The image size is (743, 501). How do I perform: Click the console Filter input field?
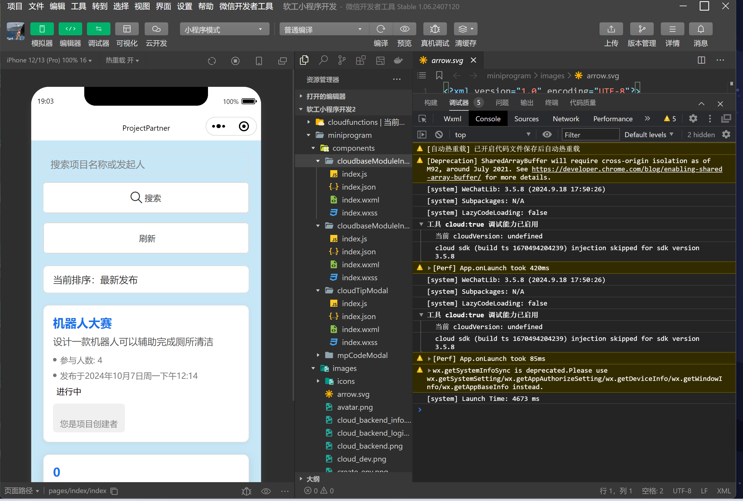[x=590, y=135]
